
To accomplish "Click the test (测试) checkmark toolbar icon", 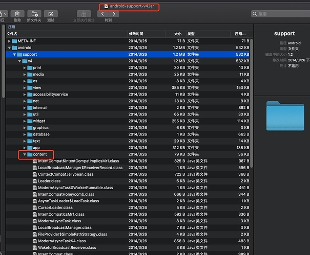I will pos(51,14).
